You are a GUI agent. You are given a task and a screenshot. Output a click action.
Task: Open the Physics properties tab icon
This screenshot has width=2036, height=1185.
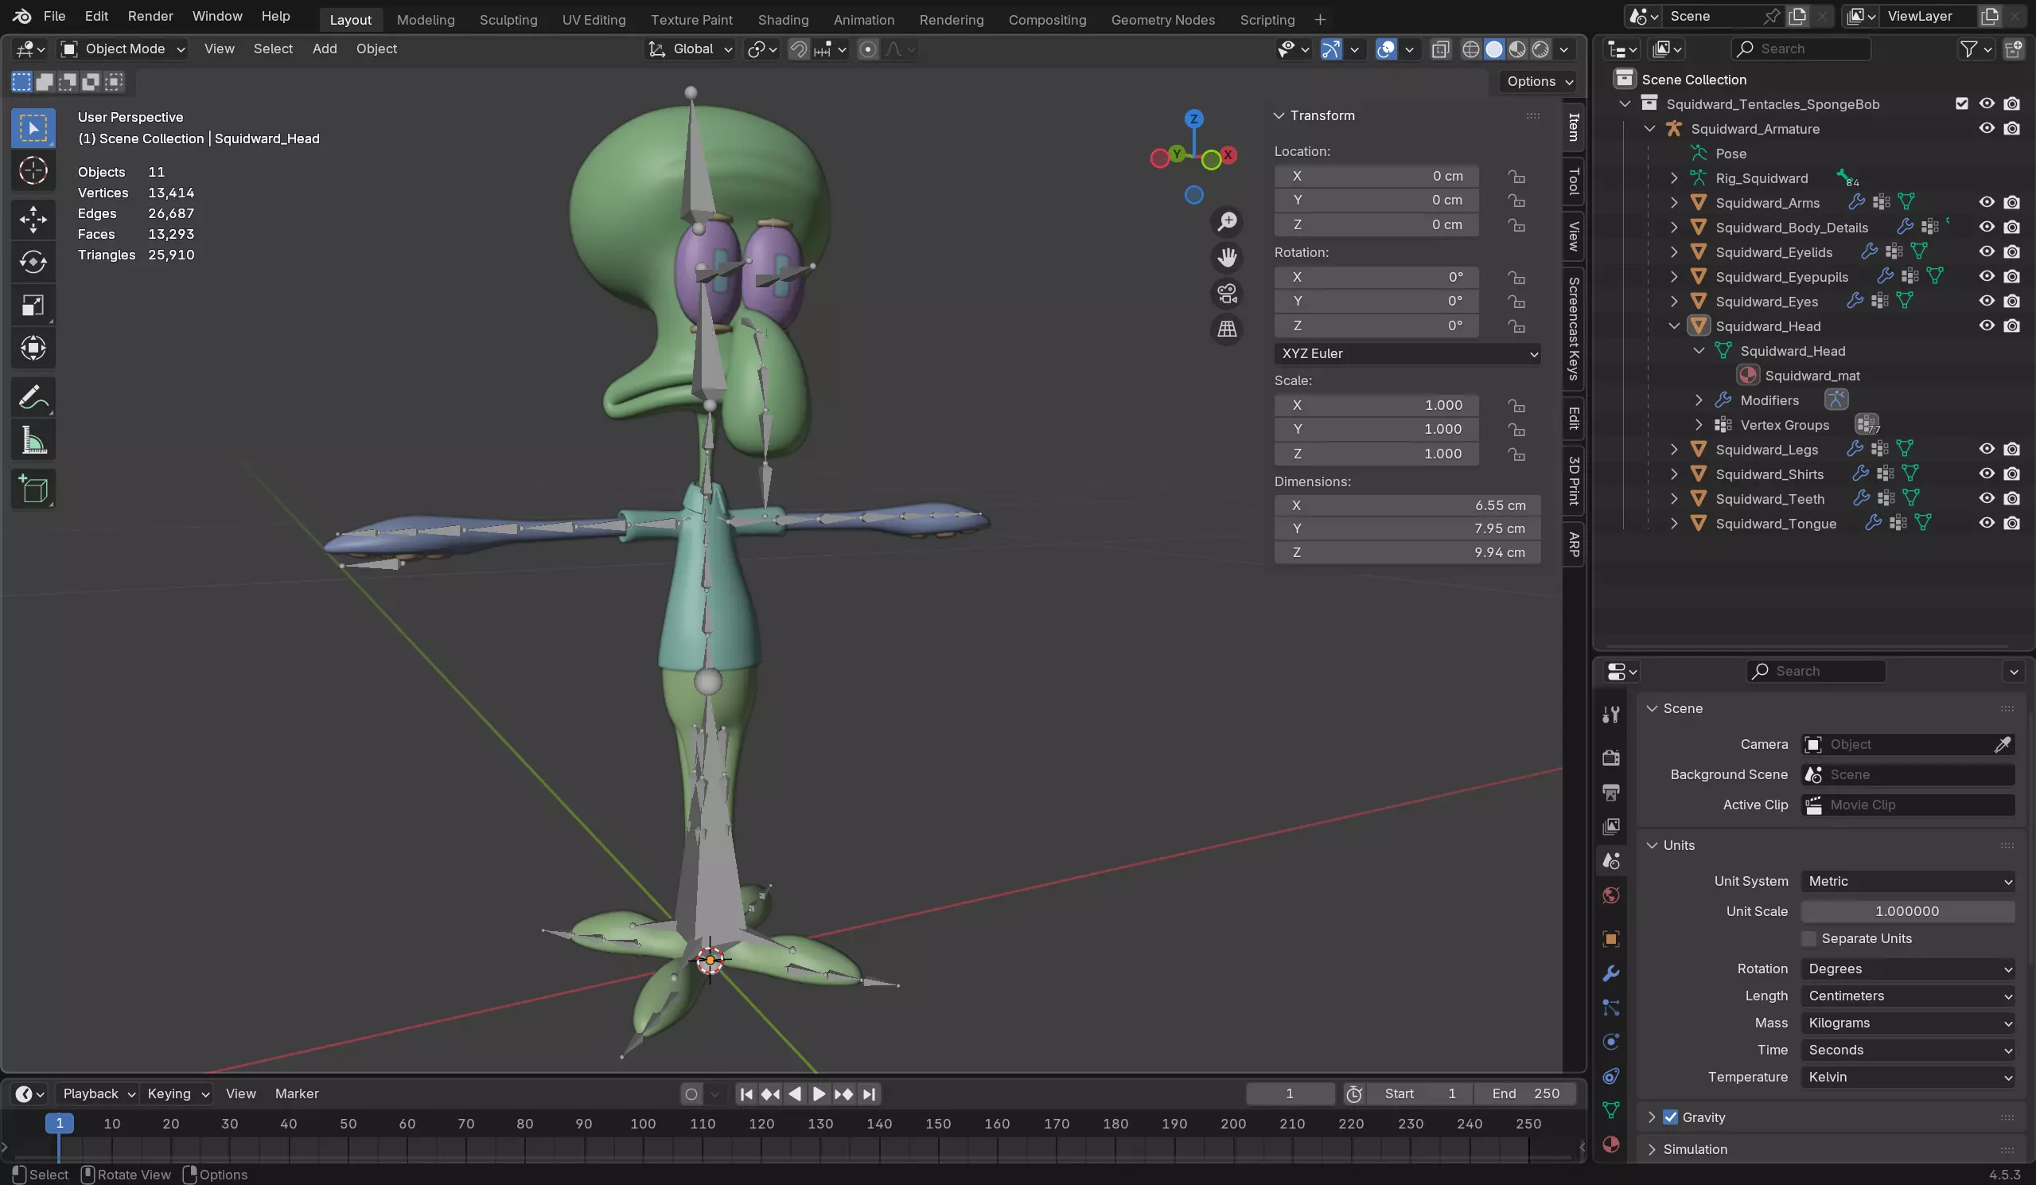(x=1611, y=1041)
